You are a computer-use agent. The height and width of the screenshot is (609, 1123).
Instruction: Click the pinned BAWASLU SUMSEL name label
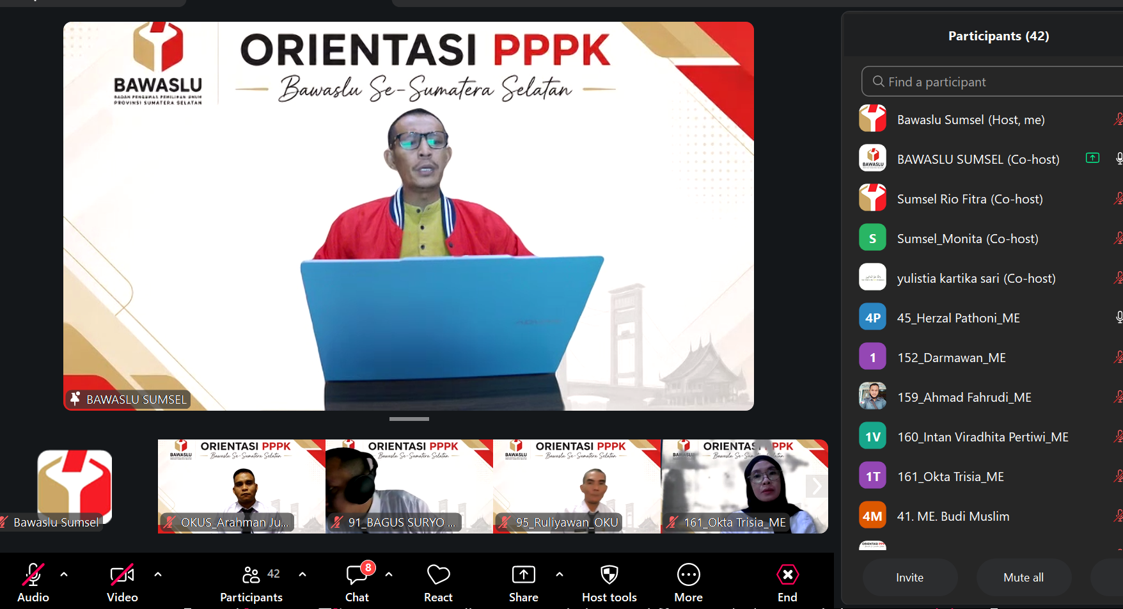129,399
